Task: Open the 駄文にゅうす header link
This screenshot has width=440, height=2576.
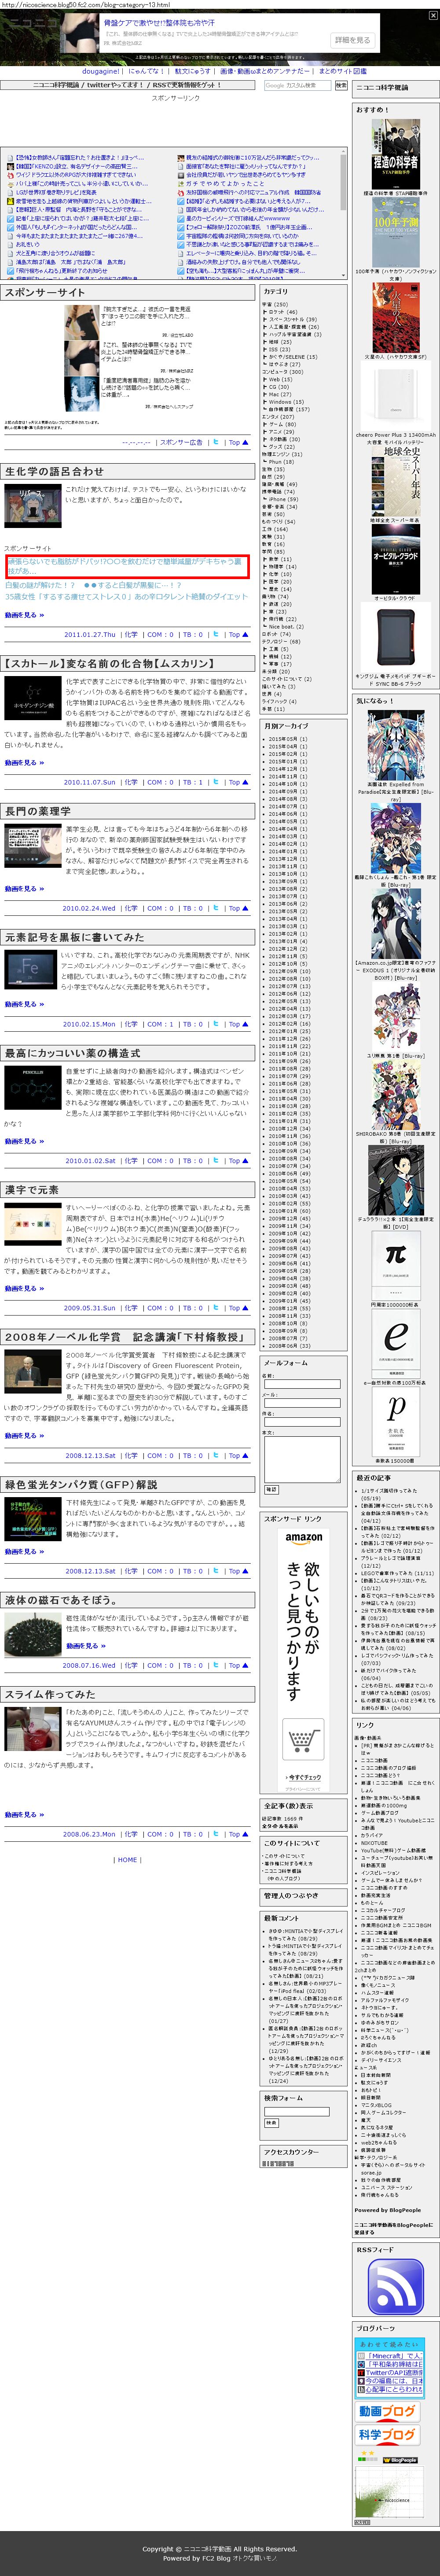Action: (194, 71)
